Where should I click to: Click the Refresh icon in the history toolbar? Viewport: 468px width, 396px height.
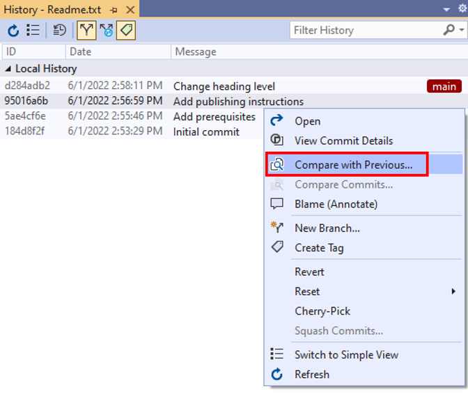(x=13, y=30)
